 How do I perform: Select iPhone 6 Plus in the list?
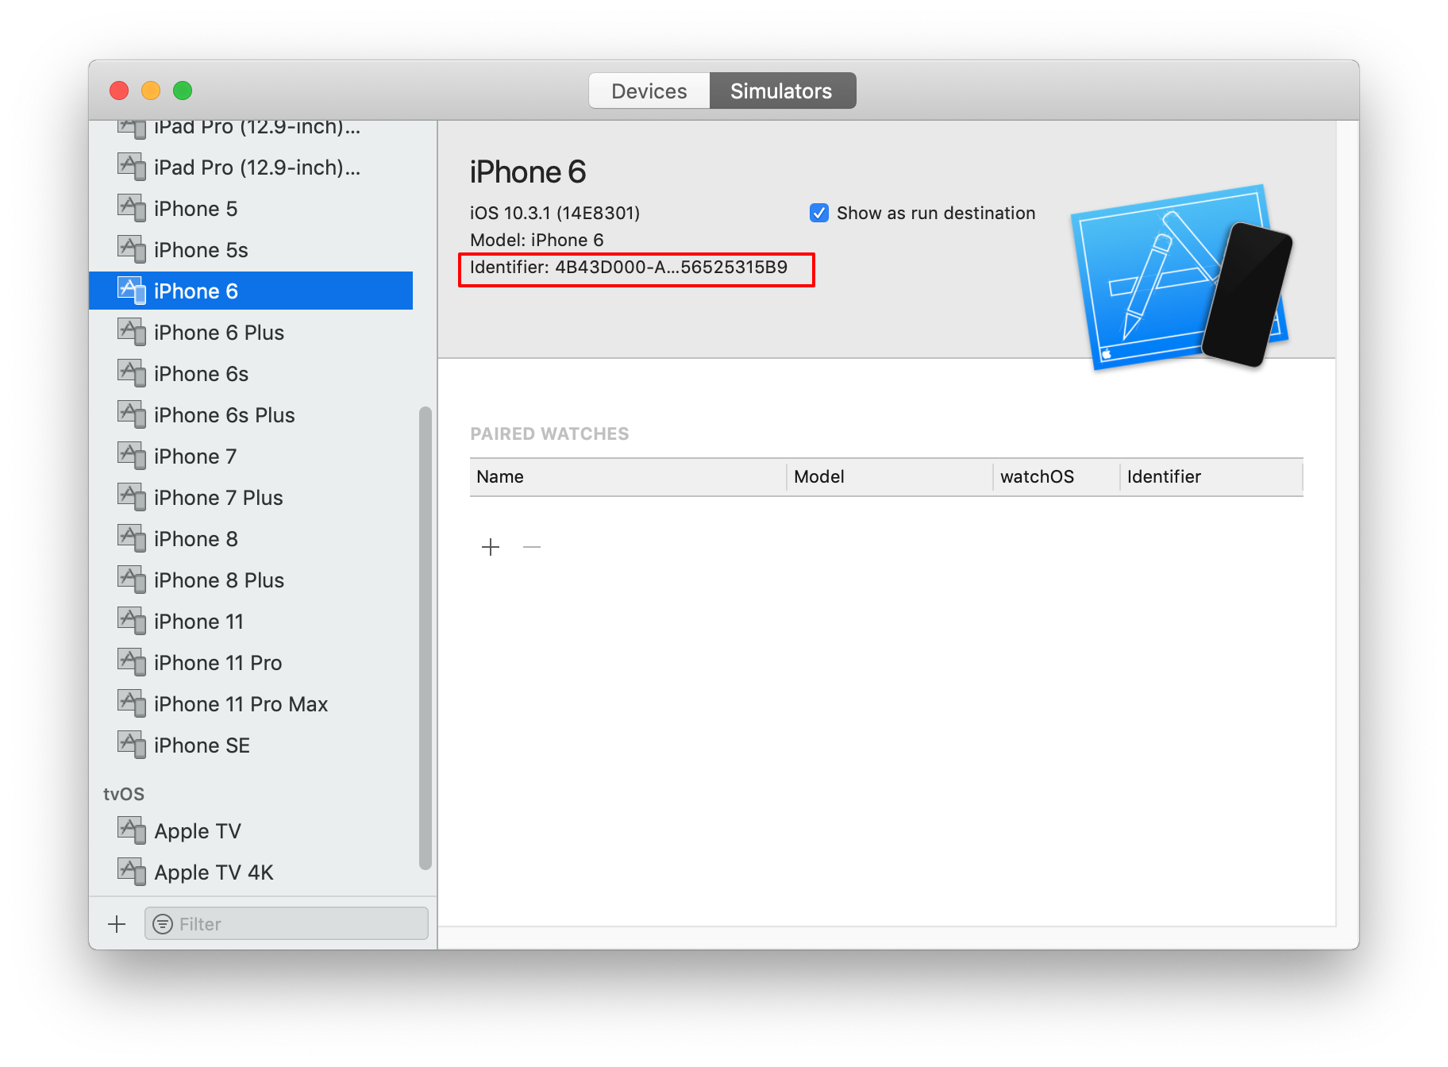click(251, 333)
